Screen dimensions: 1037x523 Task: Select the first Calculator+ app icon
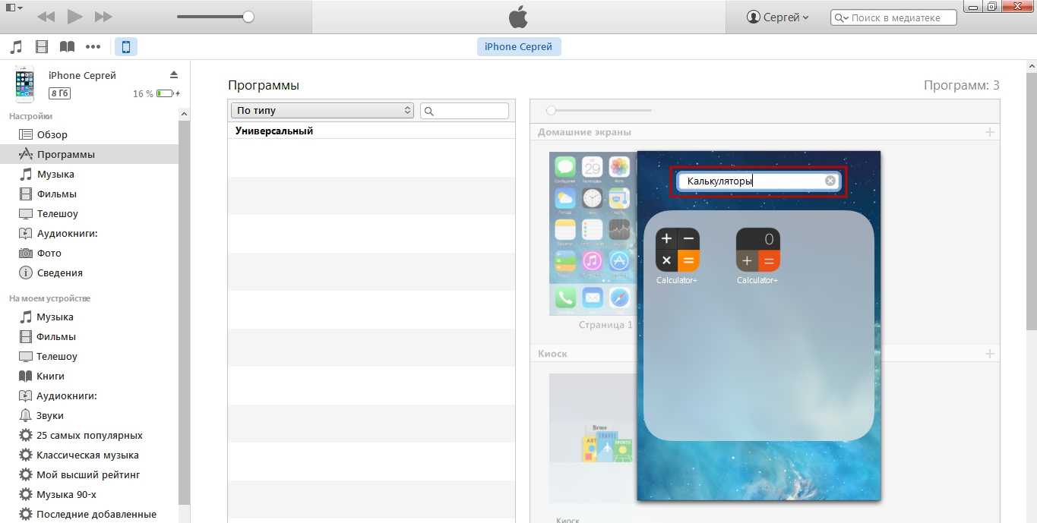(677, 250)
